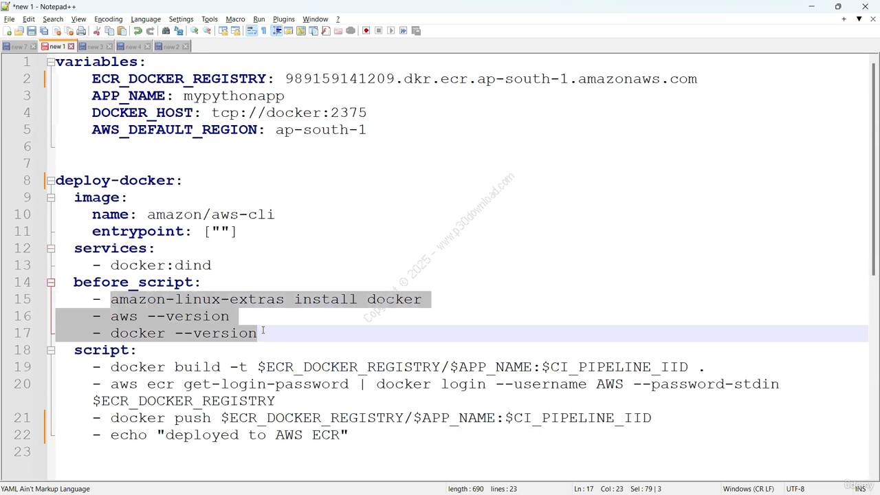Viewport: 880px width, 495px height.
Task: Switch to the new 7 tab
Action: [19, 47]
